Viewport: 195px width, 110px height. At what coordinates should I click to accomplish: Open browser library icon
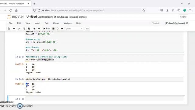click(173, 10)
